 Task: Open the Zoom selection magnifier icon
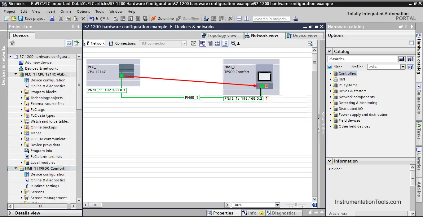point(233,43)
